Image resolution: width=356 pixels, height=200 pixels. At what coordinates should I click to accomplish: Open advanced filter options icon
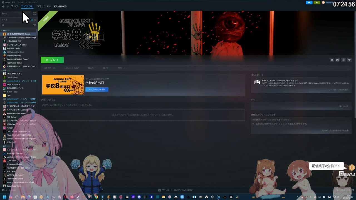point(35,25)
